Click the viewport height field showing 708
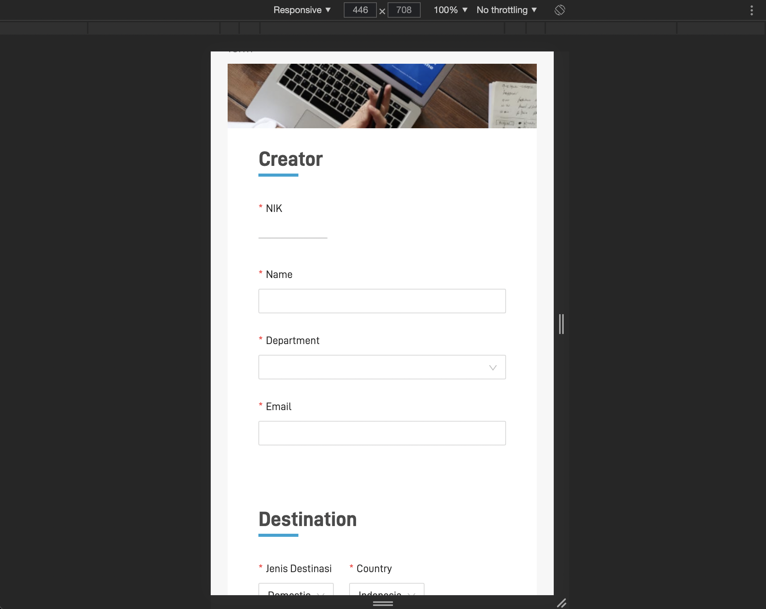Image resolution: width=766 pixels, height=609 pixels. click(404, 10)
